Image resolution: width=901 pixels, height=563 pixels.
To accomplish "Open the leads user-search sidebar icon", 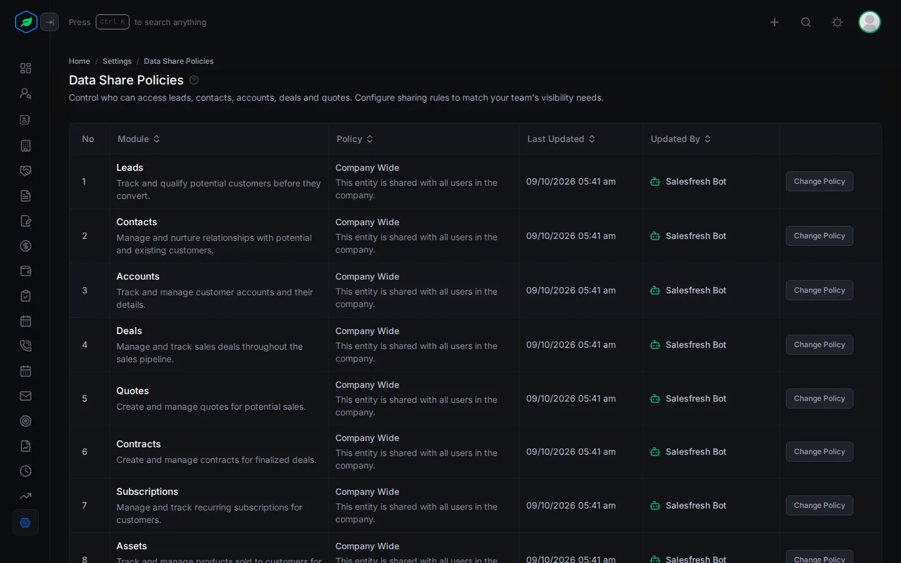I will [x=26, y=93].
